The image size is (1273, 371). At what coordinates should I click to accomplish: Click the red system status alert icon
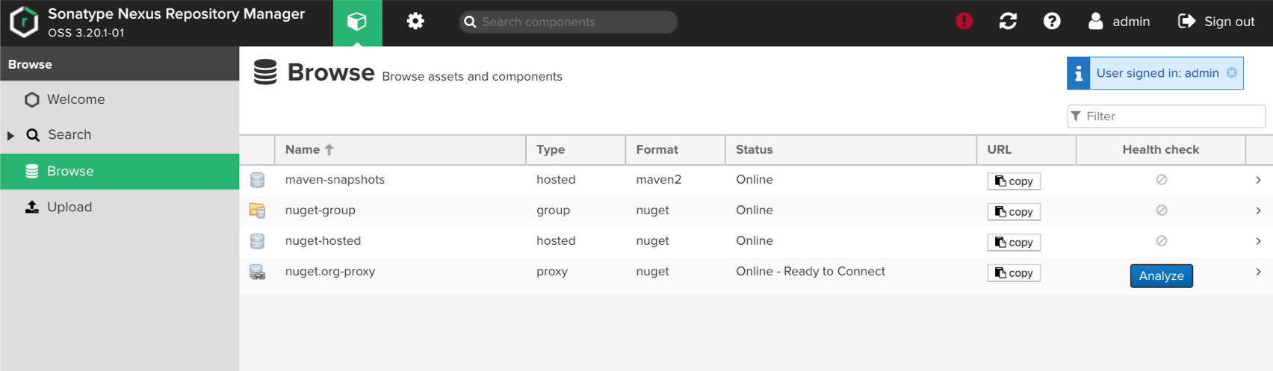coord(964,21)
